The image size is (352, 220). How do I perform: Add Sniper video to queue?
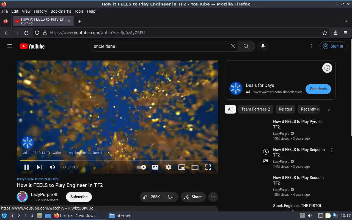coord(266,161)
